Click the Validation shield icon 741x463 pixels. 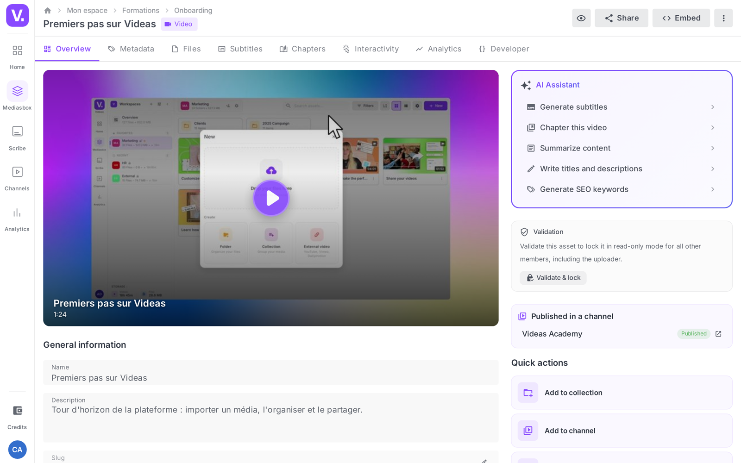pyautogui.click(x=524, y=232)
